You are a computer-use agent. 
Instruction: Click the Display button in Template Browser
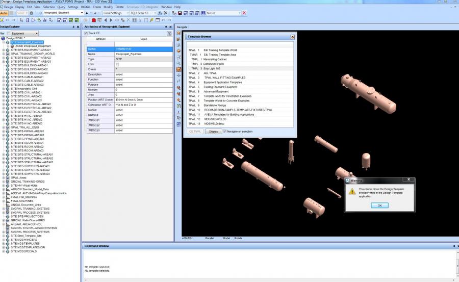(213, 132)
